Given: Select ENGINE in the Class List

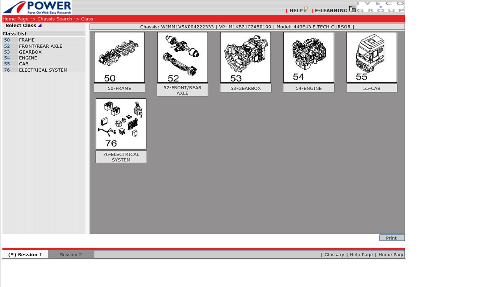Looking at the screenshot, I should [x=28, y=58].
